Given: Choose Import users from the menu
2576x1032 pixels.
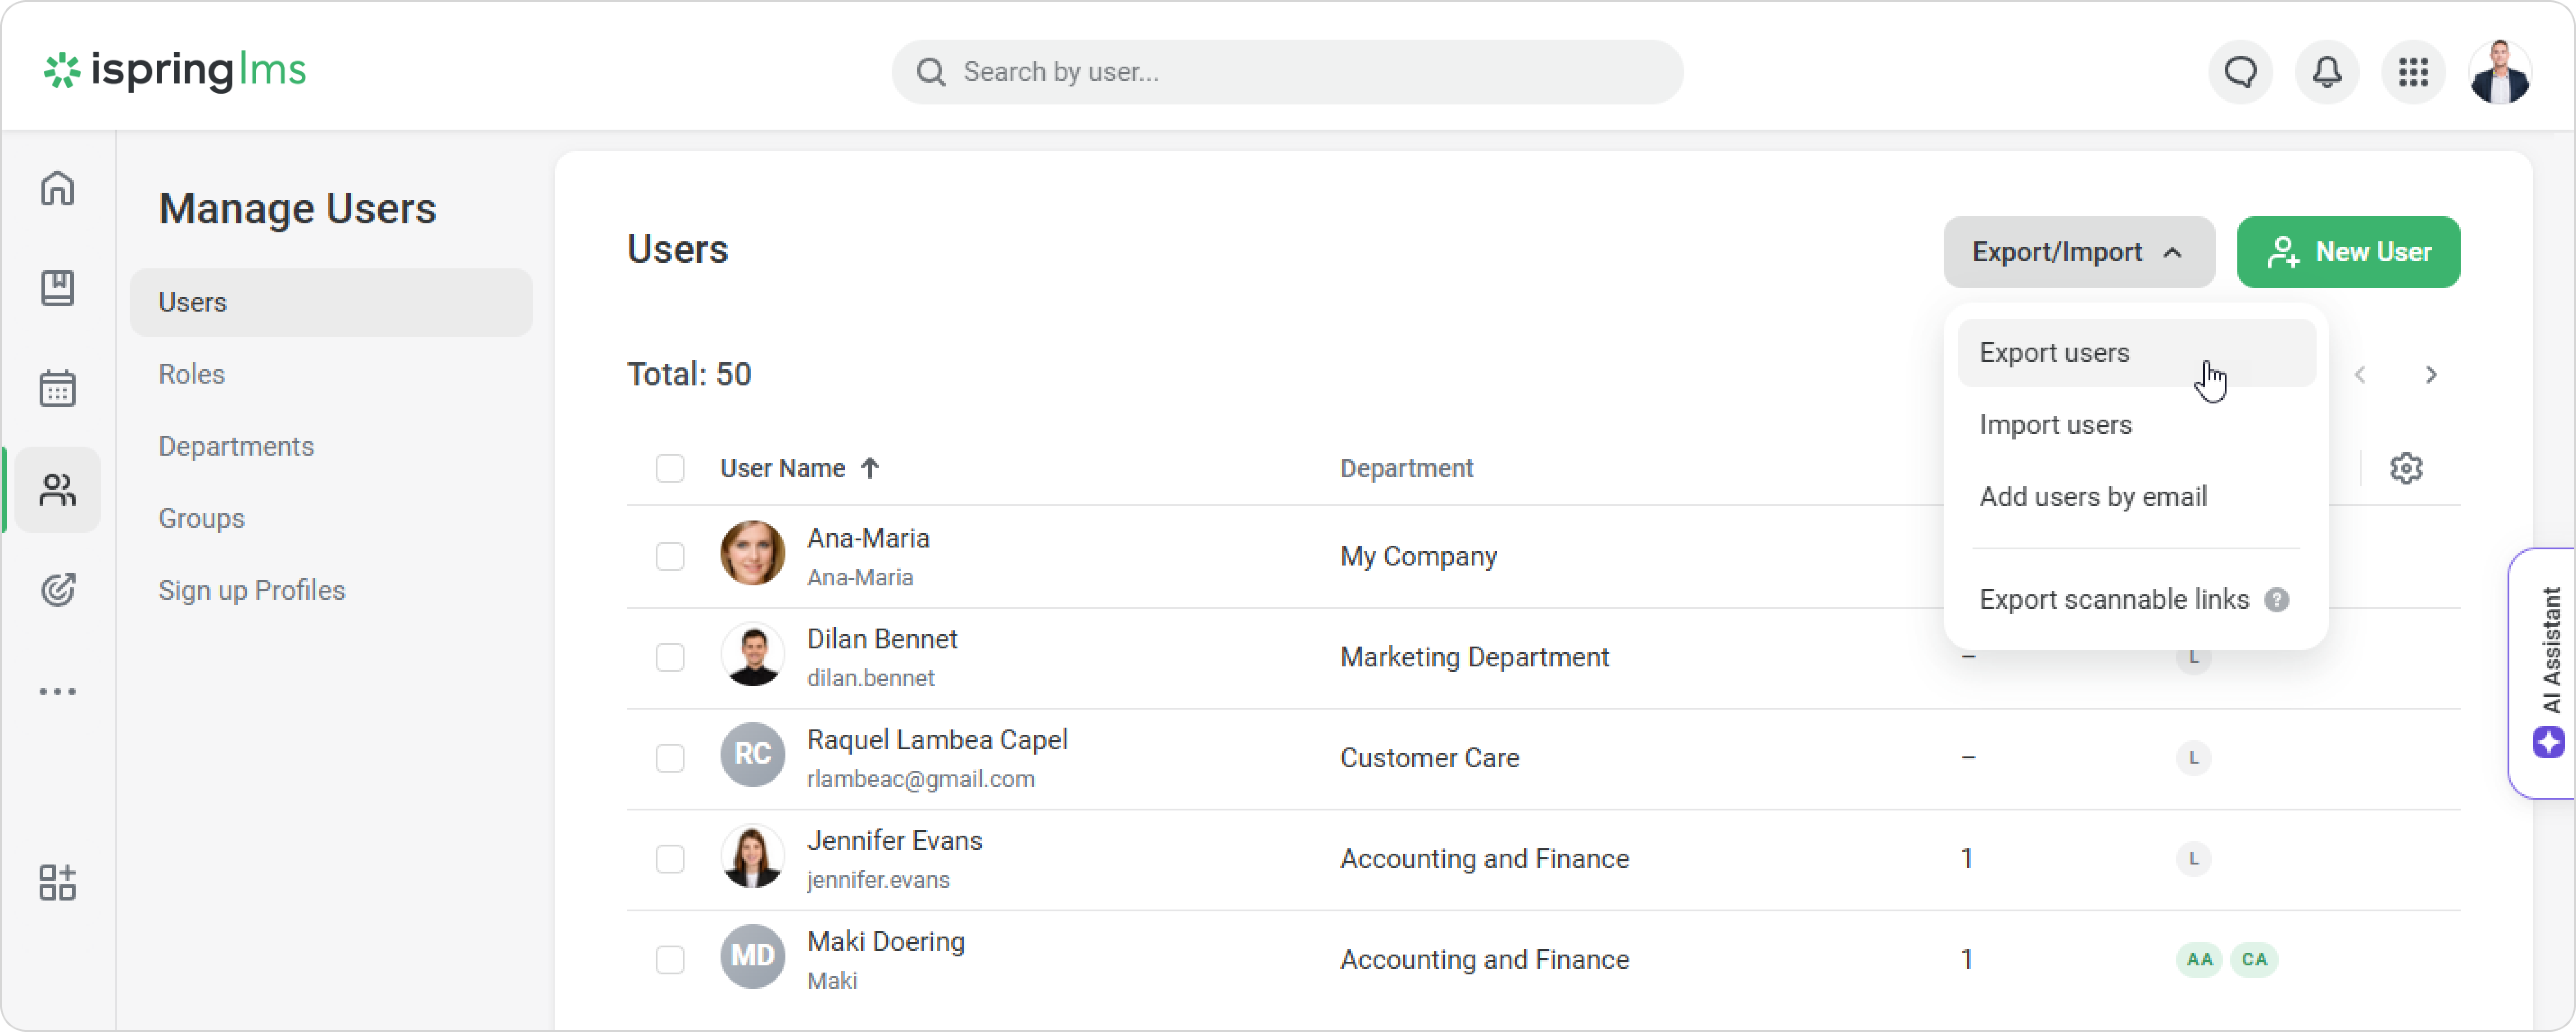Looking at the screenshot, I should coord(2055,425).
